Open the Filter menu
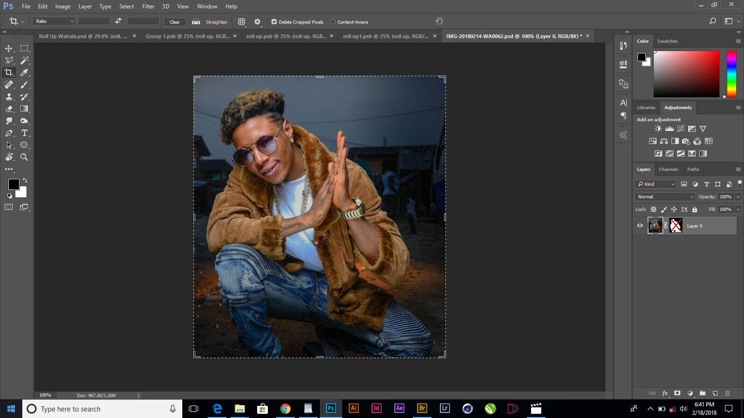Screen dimensions: 744x418 pyautogui.click(x=148, y=7)
